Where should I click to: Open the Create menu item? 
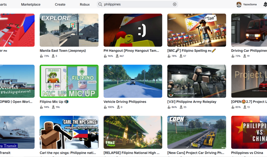[x=60, y=4]
